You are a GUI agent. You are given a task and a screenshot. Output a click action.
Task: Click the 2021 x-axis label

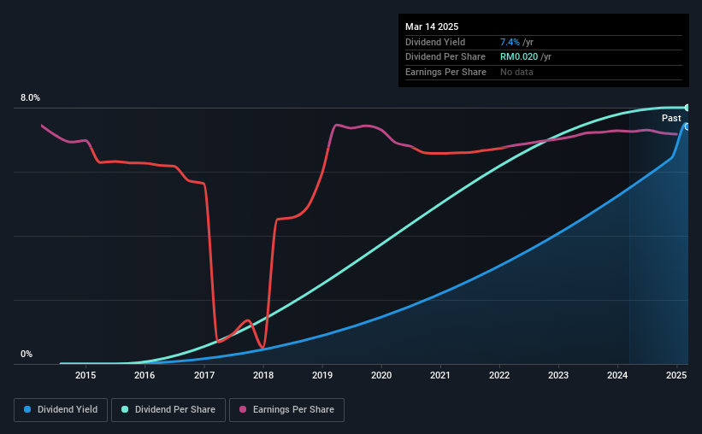[x=440, y=375]
